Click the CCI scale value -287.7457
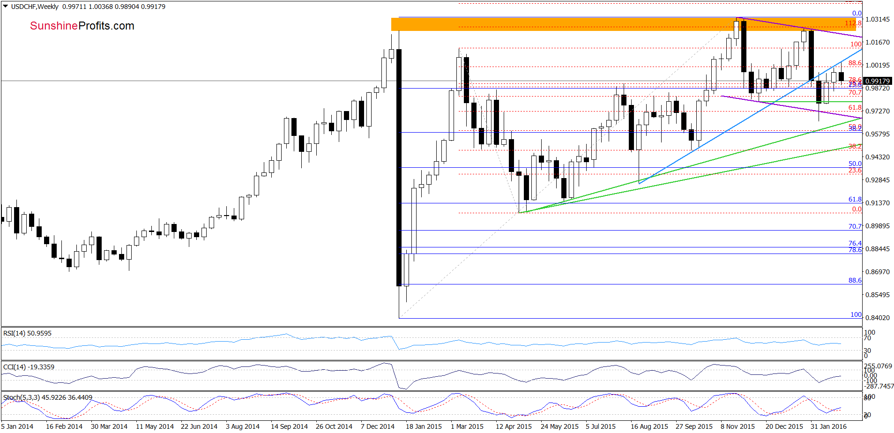The width and height of the screenshot is (894, 433). click(x=879, y=386)
